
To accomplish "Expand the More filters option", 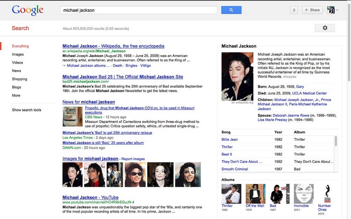I will pos(16,95).
